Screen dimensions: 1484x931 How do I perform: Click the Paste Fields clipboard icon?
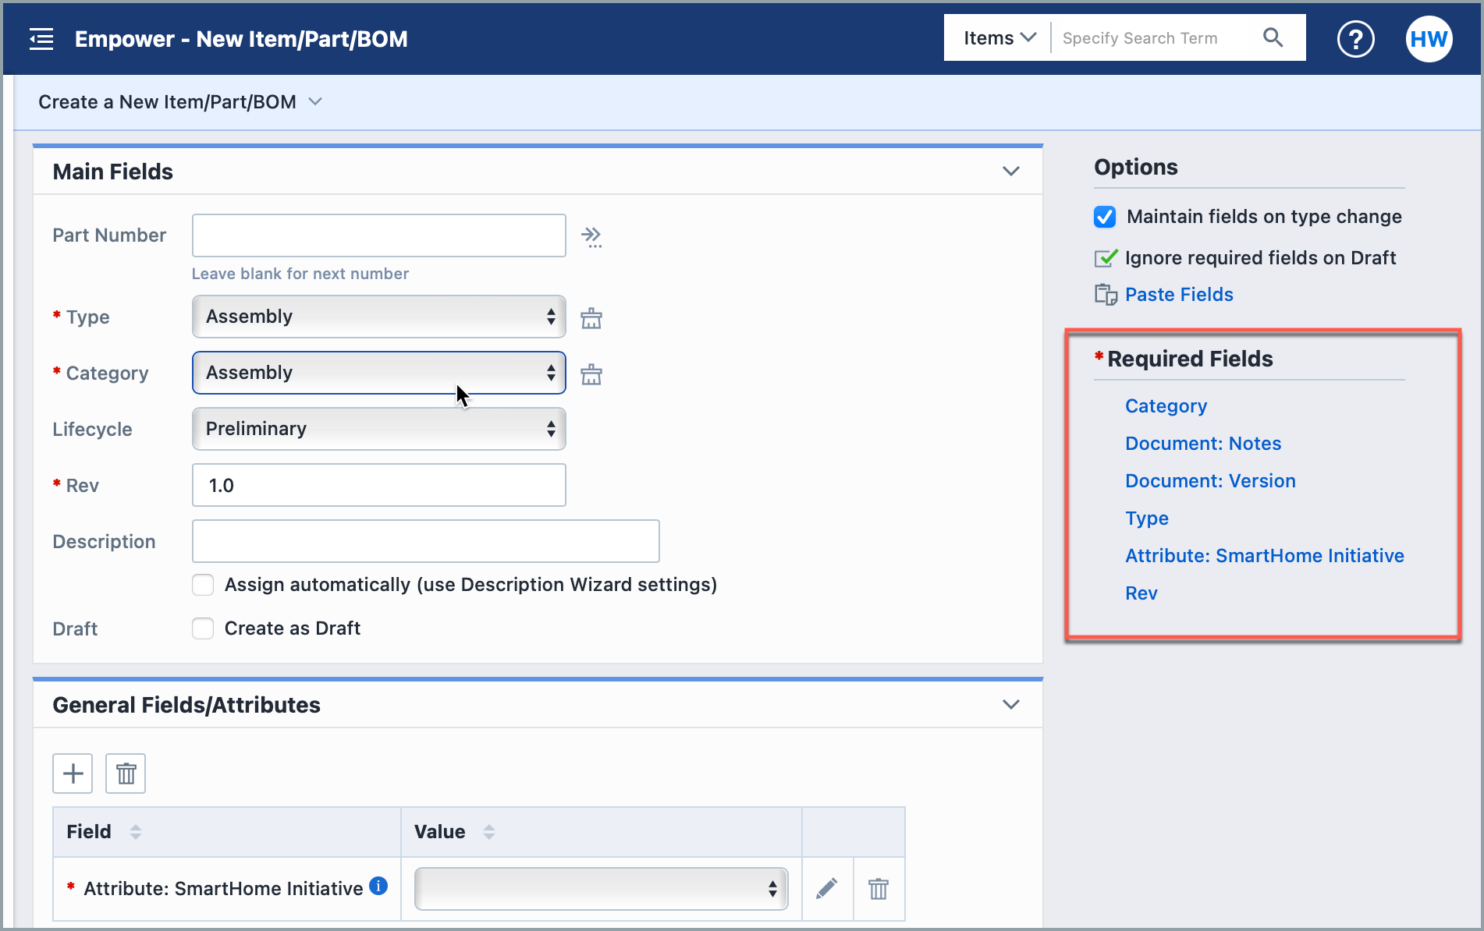(x=1106, y=294)
